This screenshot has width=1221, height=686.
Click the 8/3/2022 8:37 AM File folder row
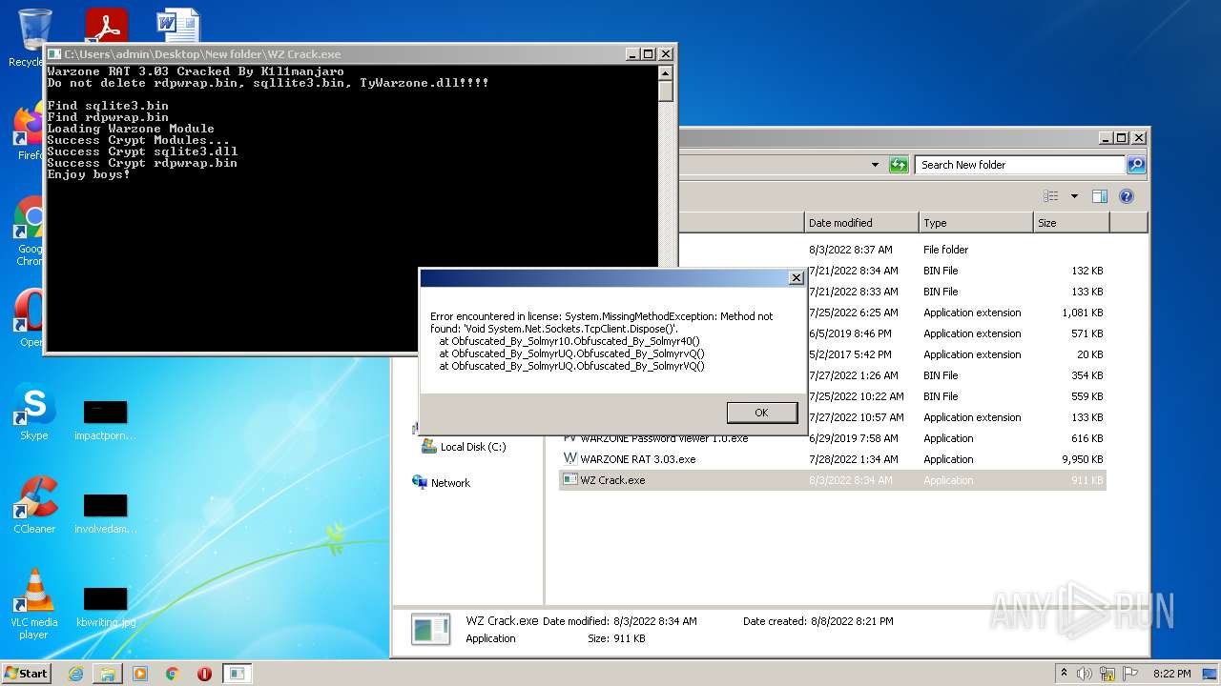(x=833, y=250)
